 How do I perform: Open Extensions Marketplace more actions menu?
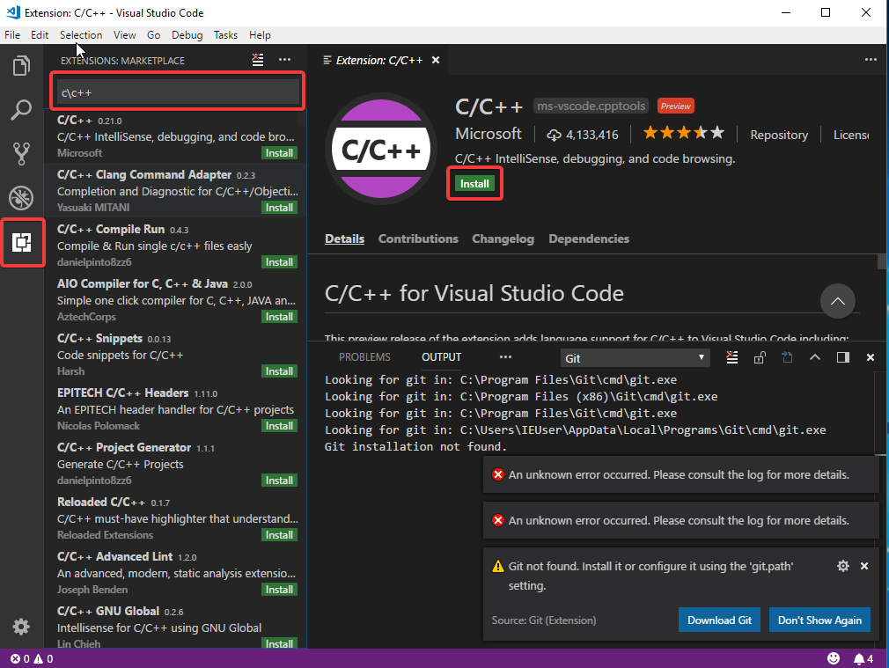pyautogui.click(x=284, y=60)
